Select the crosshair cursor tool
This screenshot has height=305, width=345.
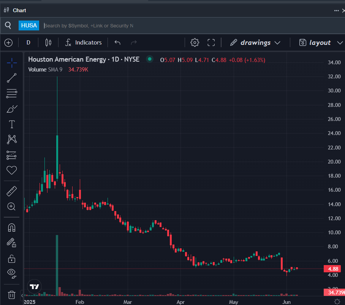(x=12, y=63)
